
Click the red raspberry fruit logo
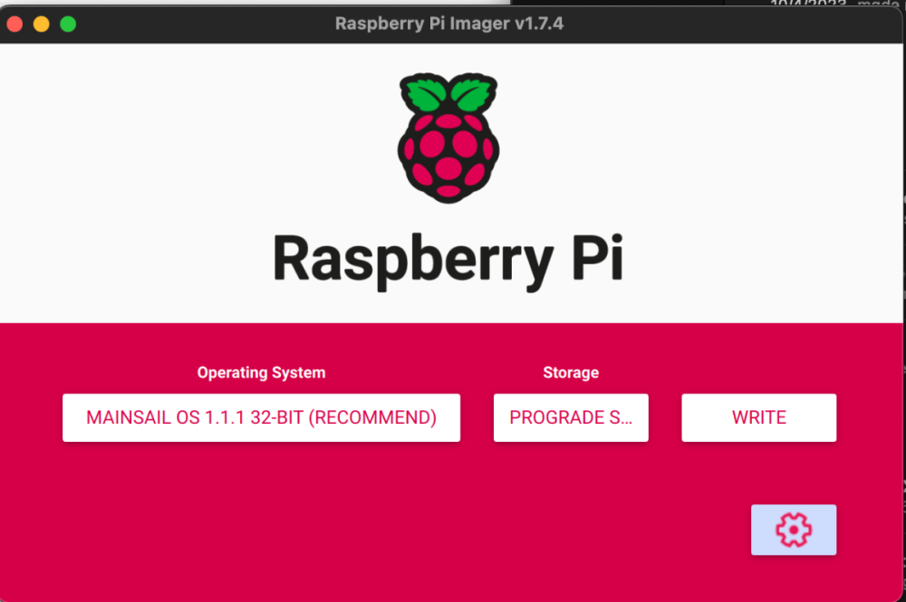tap(448, 156)
